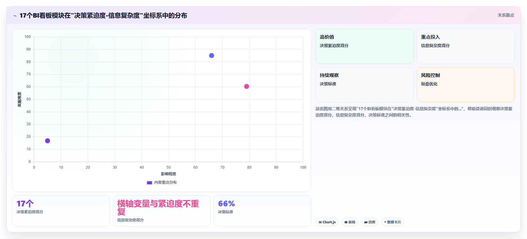Viewport: 527px width, 239px height.
Task: Select the purple scatter point near 17
Action: [47, 141]
